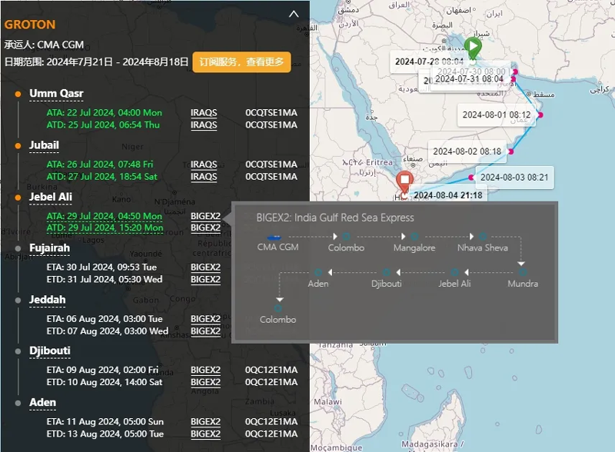The image size is (615, 452).
Task: Click the Djibouti port node in route popup
Action: point(386,272)
